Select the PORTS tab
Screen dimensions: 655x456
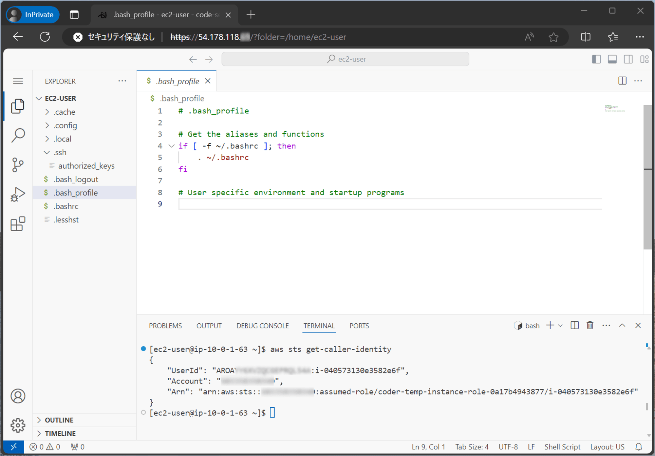(x=359, y=326)
